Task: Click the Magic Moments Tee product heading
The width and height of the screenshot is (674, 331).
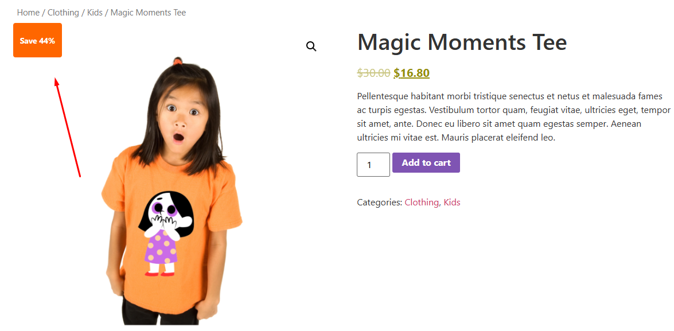Action: (462, 42)
